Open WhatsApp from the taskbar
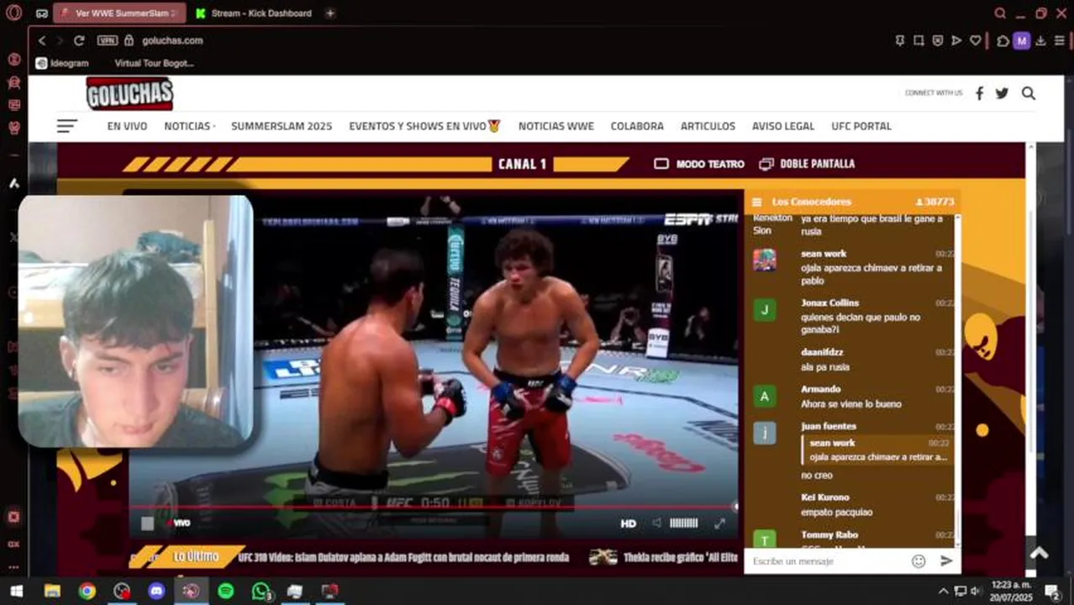 click(x=261, y=592)
